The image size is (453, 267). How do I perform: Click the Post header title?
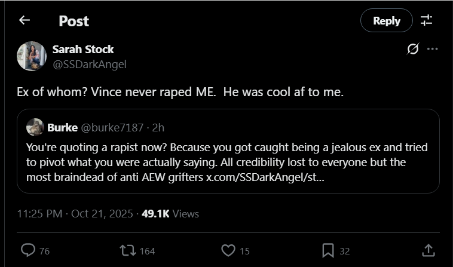[x=74, y=20]
